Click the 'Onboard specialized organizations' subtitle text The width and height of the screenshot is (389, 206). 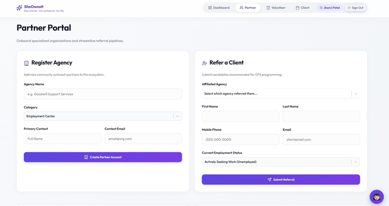pos(70,41)
